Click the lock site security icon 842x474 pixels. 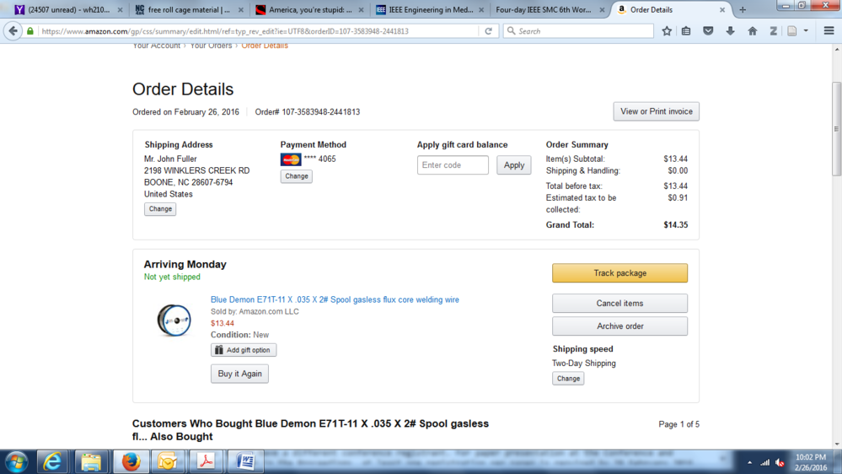(x=30, y=31)
